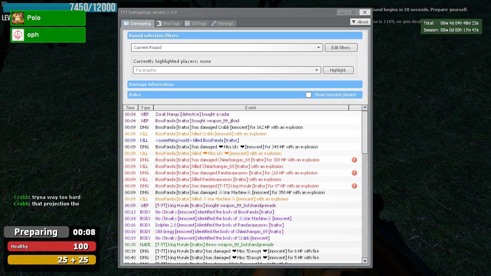The width and height of the screenshot is (491, 276).
Task: Select row 'Miss TDawg4 for 6 HP with fire'
Action: point(242,251)
